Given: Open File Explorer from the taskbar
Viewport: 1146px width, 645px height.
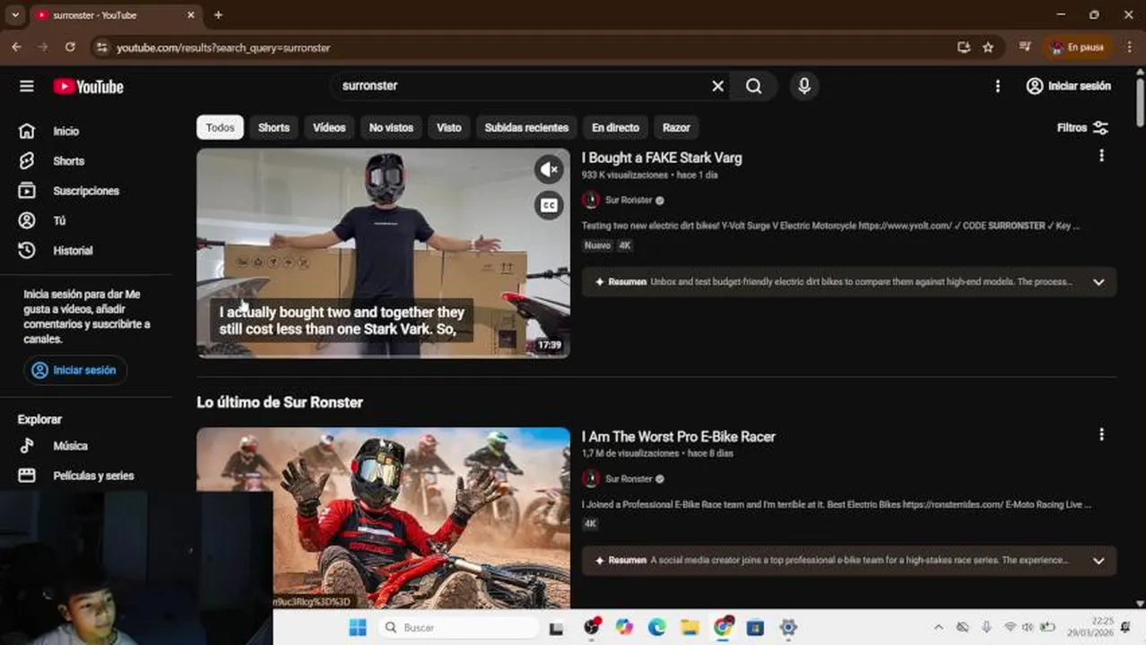Looking at the screenshot, I should 690,627.
